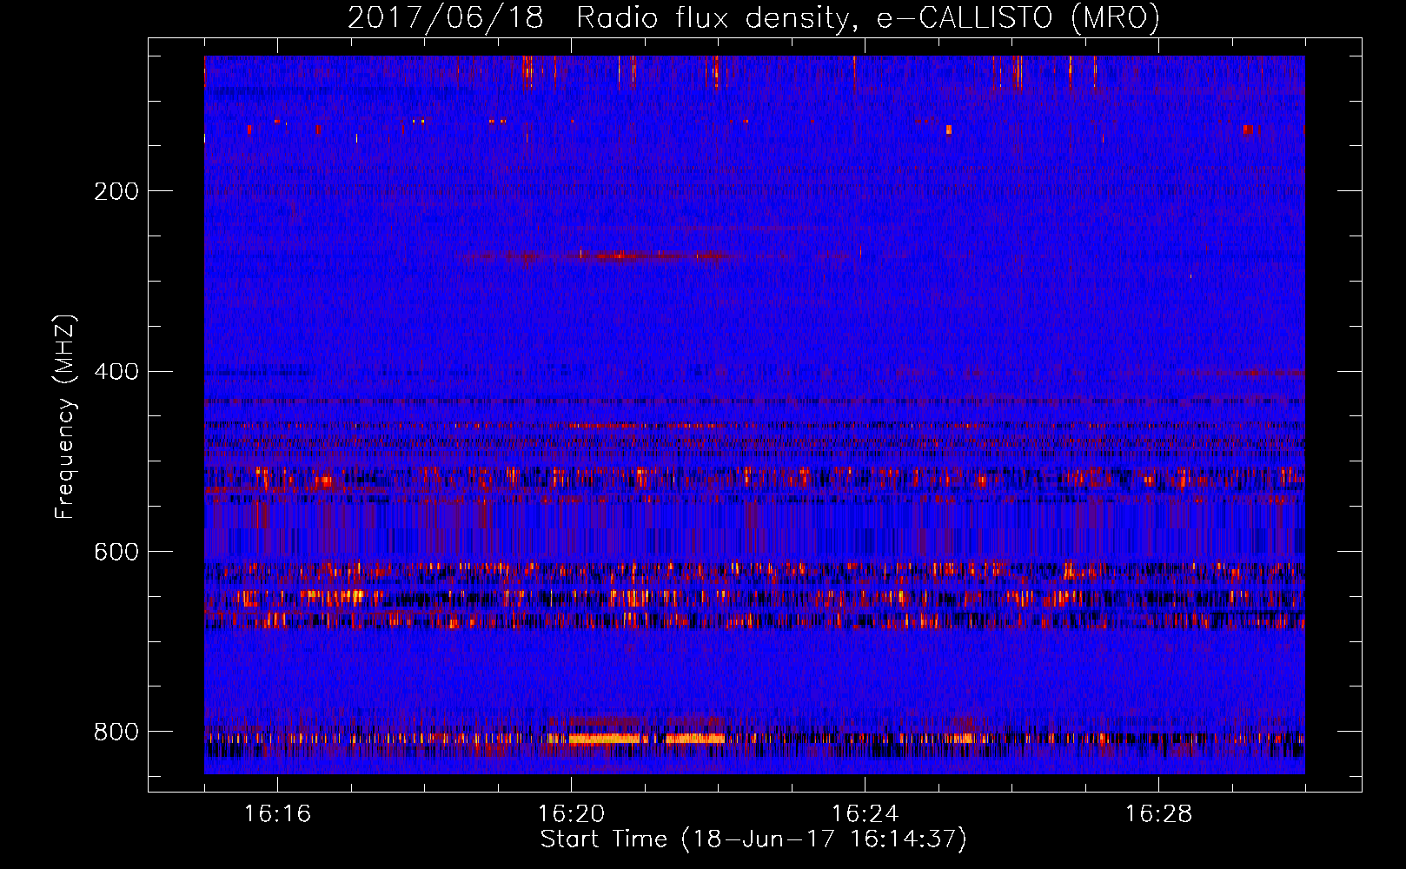
Task: Click the 600 frequency tick label
Action: click(x=116, y=553)
